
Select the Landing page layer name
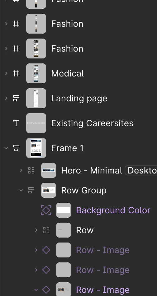(x=79, y=99)
